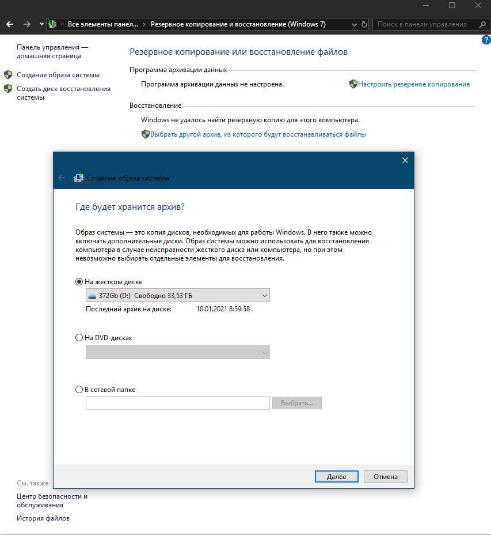Click the search magnifier icon
This screenshot has width=491, height=535.
click(x=482, y=24)
